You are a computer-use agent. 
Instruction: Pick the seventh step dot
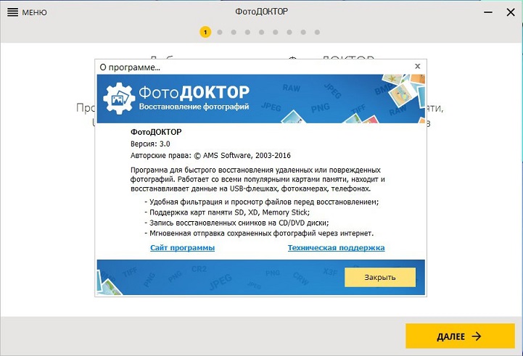pyautogui.click(x=289, y=32)
